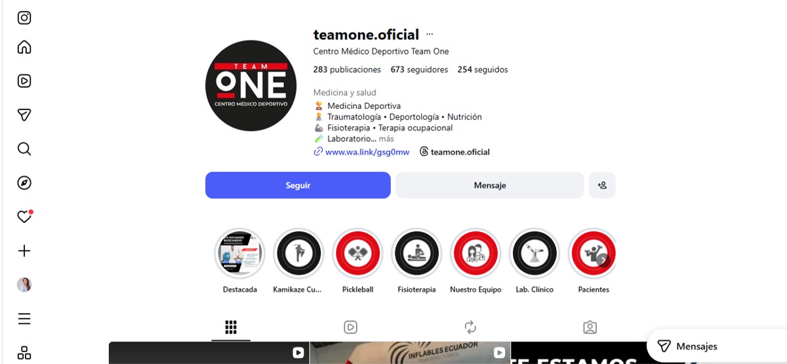Switch to the Reels profile tab

[x=350, y=327]
